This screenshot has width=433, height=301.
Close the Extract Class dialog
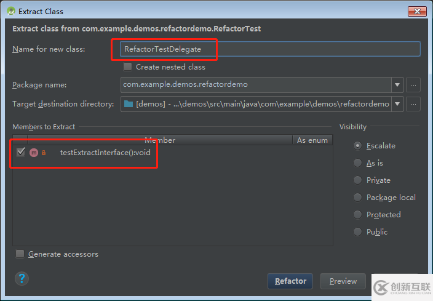point(417,11)
